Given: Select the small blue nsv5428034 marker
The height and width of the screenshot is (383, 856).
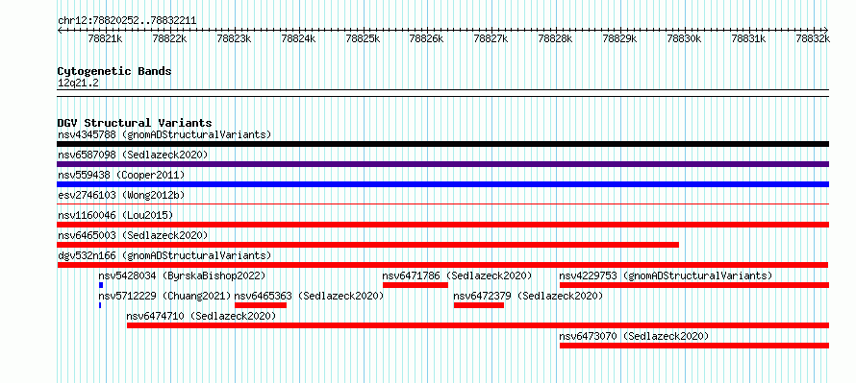Looking at the screenshot, I should 101,285.
